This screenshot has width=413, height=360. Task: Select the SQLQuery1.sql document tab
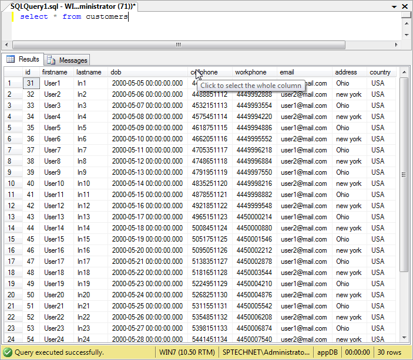73,6
